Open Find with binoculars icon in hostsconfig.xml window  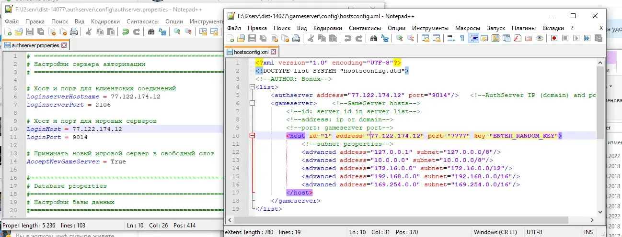(x=374, y=38)
